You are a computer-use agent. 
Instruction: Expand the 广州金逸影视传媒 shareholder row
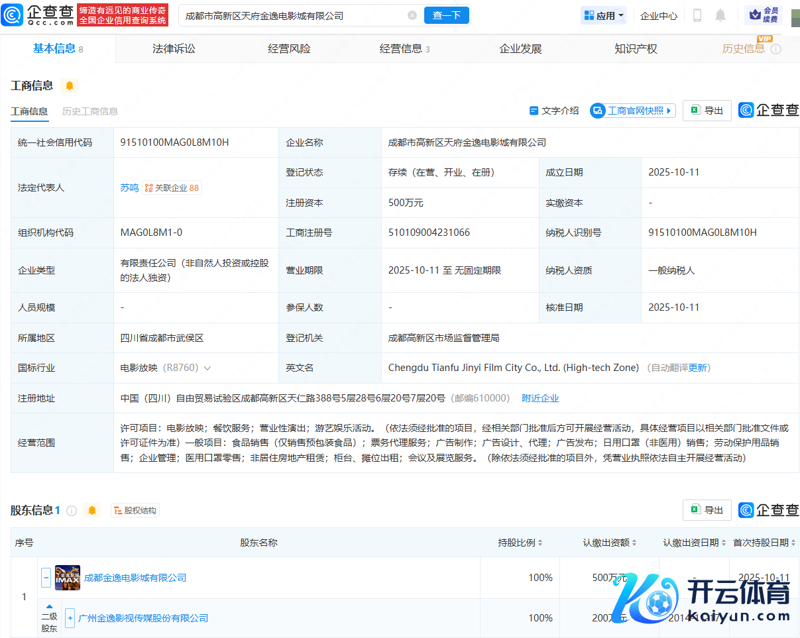click(x=70, y=618)
